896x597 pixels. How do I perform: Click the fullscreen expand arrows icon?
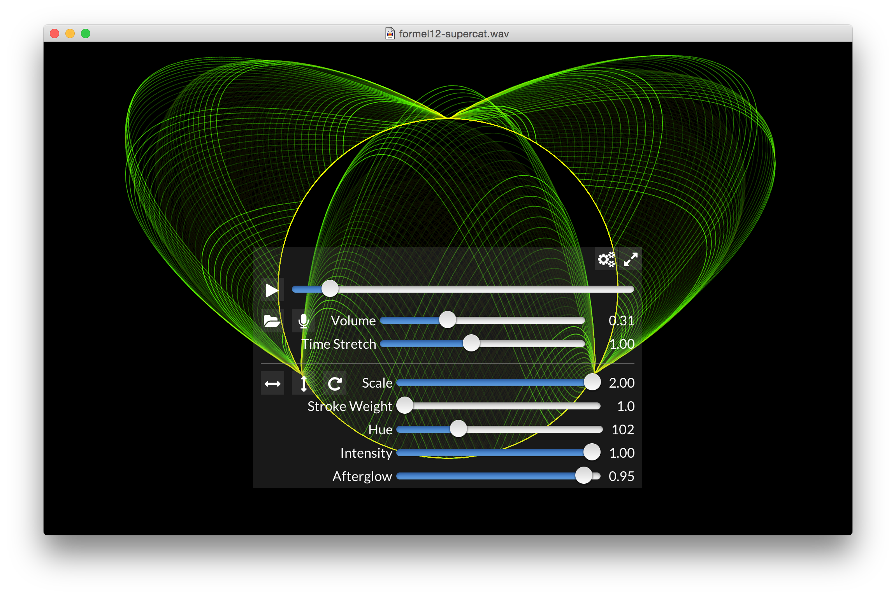(x=630, y=259)
